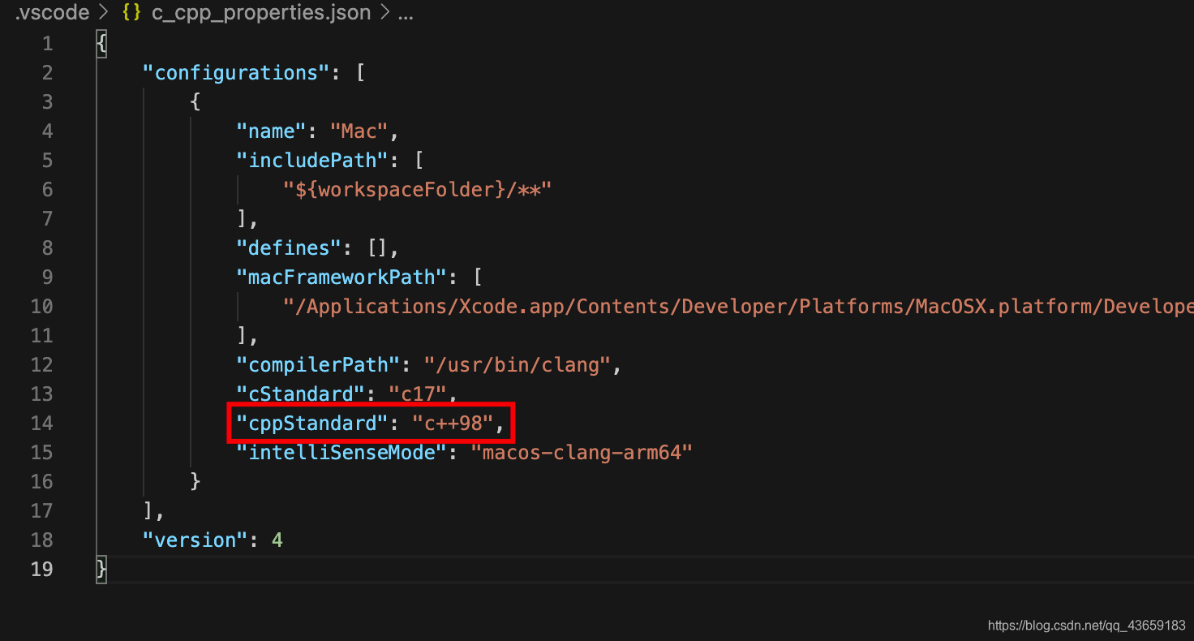Click line number 19 in gutter
Screen dimensions: 1194x641
tap(41, 569)
